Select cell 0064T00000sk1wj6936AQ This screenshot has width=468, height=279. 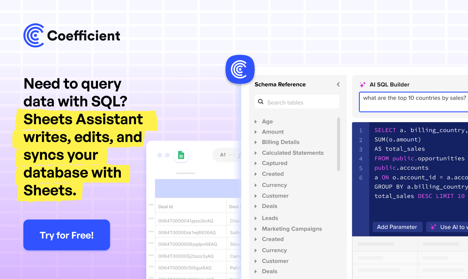191,232
